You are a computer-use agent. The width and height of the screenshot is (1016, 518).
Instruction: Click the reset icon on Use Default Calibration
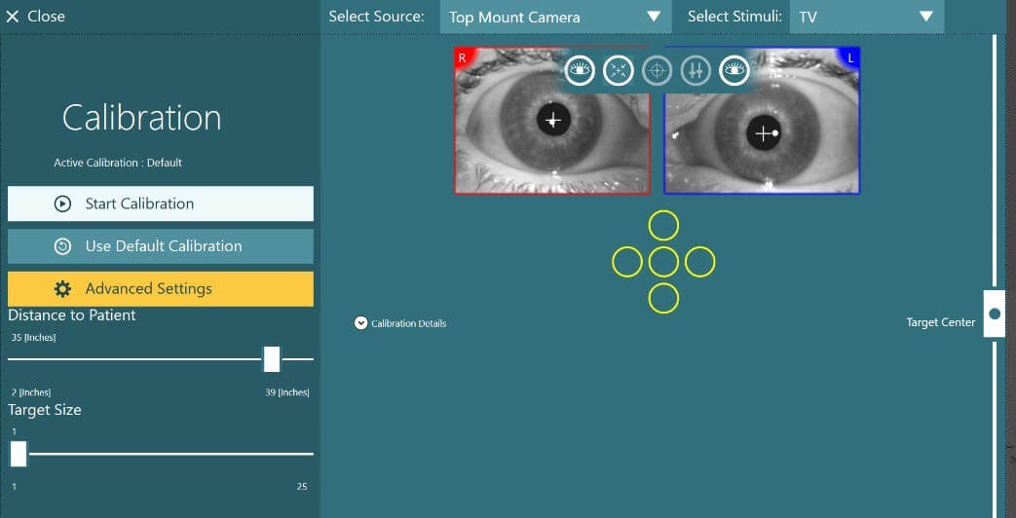pyautogui.click(x=62, y=246)
